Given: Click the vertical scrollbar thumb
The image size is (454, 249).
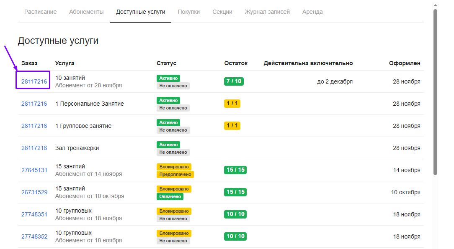Looking at the screenshot, I should click(435, 92).
